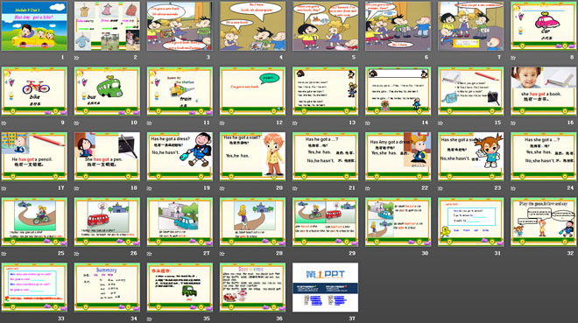578x323 pixels.
Task: Select slide 10 with the green bus
Action: [x=107, y=91]
